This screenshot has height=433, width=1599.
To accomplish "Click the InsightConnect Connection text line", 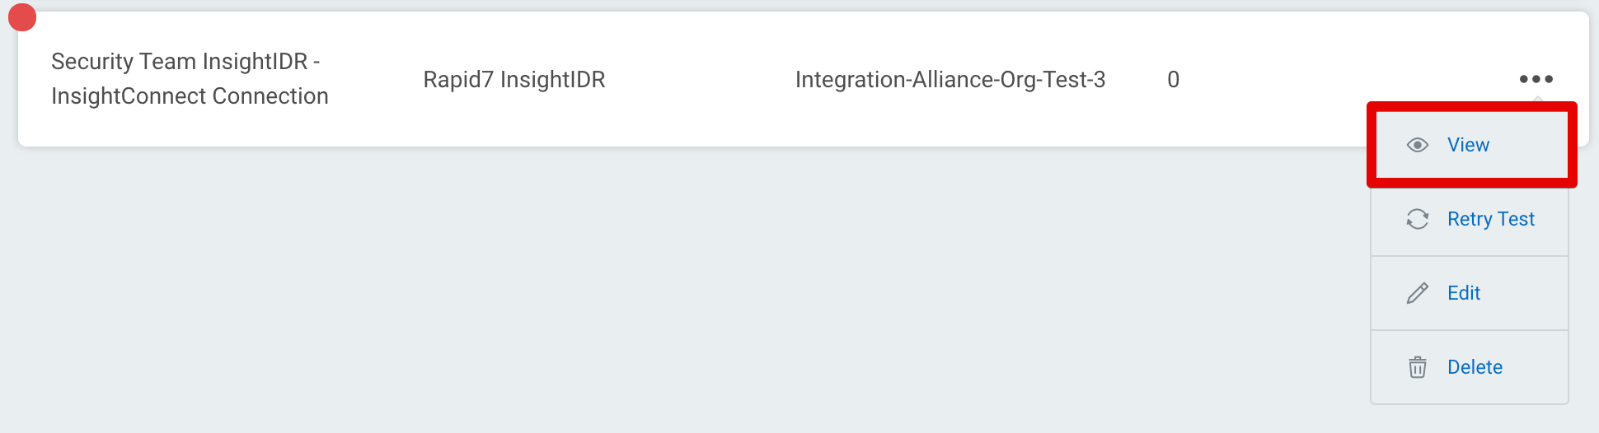I will click(x=190, y=96).
